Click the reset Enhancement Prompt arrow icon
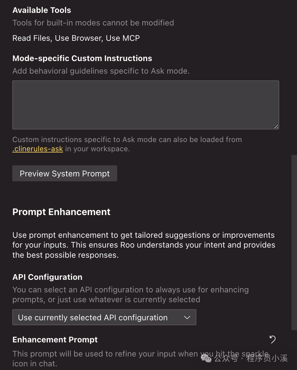Screen dimensions: 297x370 272,339
